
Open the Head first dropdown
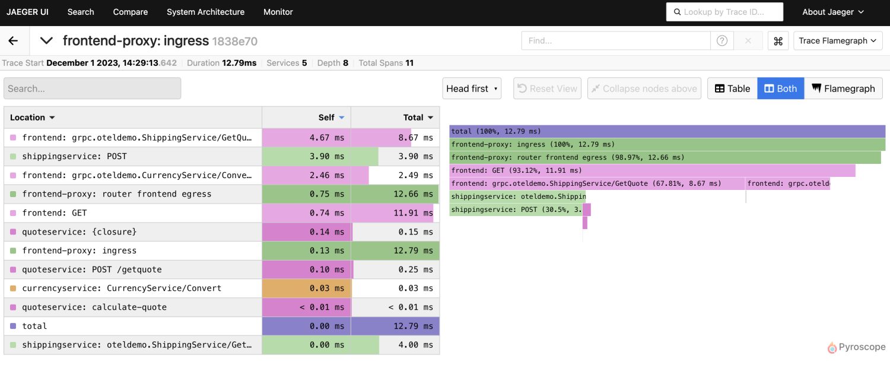[x=472, y=88]
